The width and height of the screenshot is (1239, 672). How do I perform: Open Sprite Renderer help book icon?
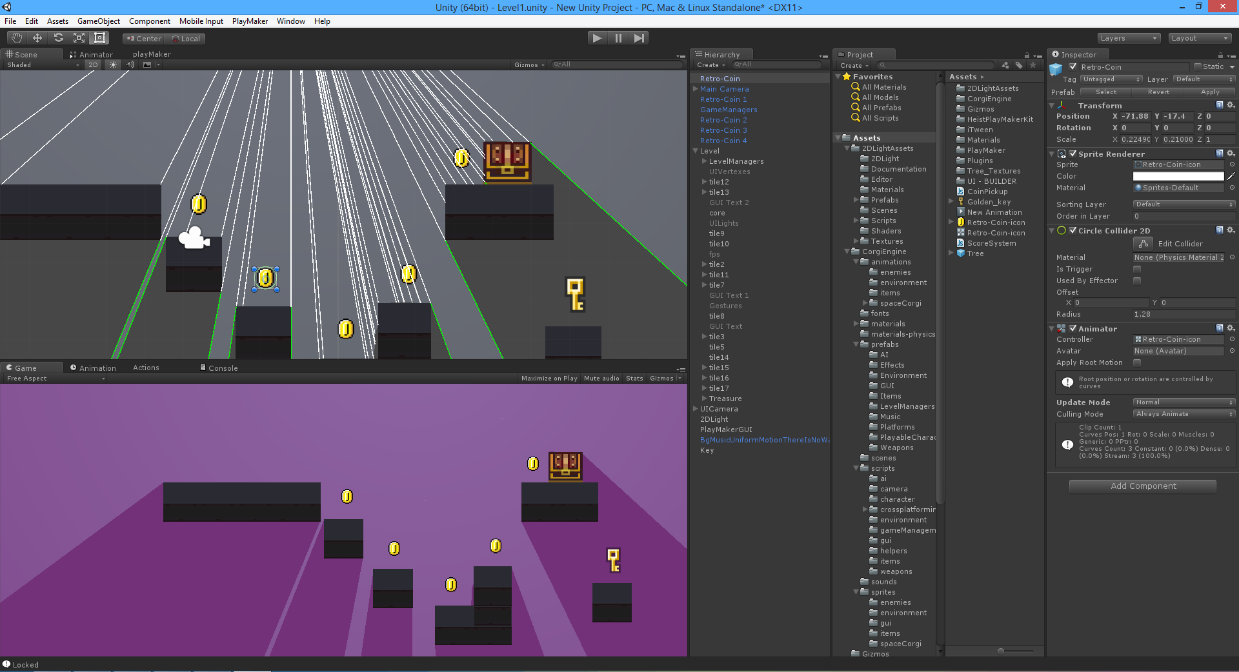[x=1220, y=153]
